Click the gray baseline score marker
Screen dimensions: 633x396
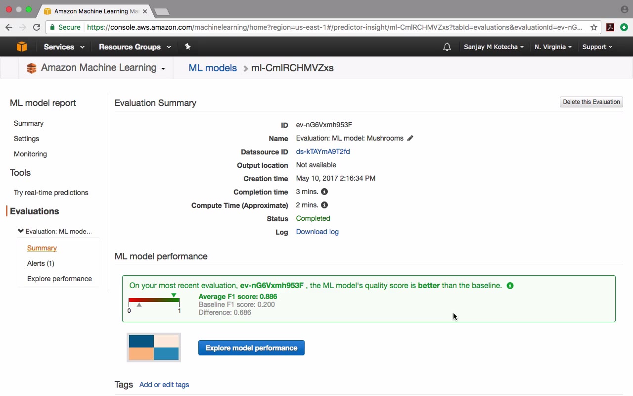pyautogui.click(x=139, y=305)
